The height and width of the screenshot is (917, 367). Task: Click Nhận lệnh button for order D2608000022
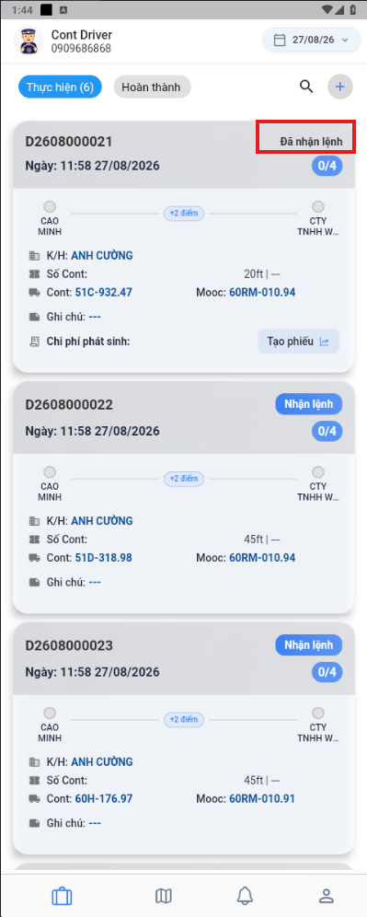(308, 404)
